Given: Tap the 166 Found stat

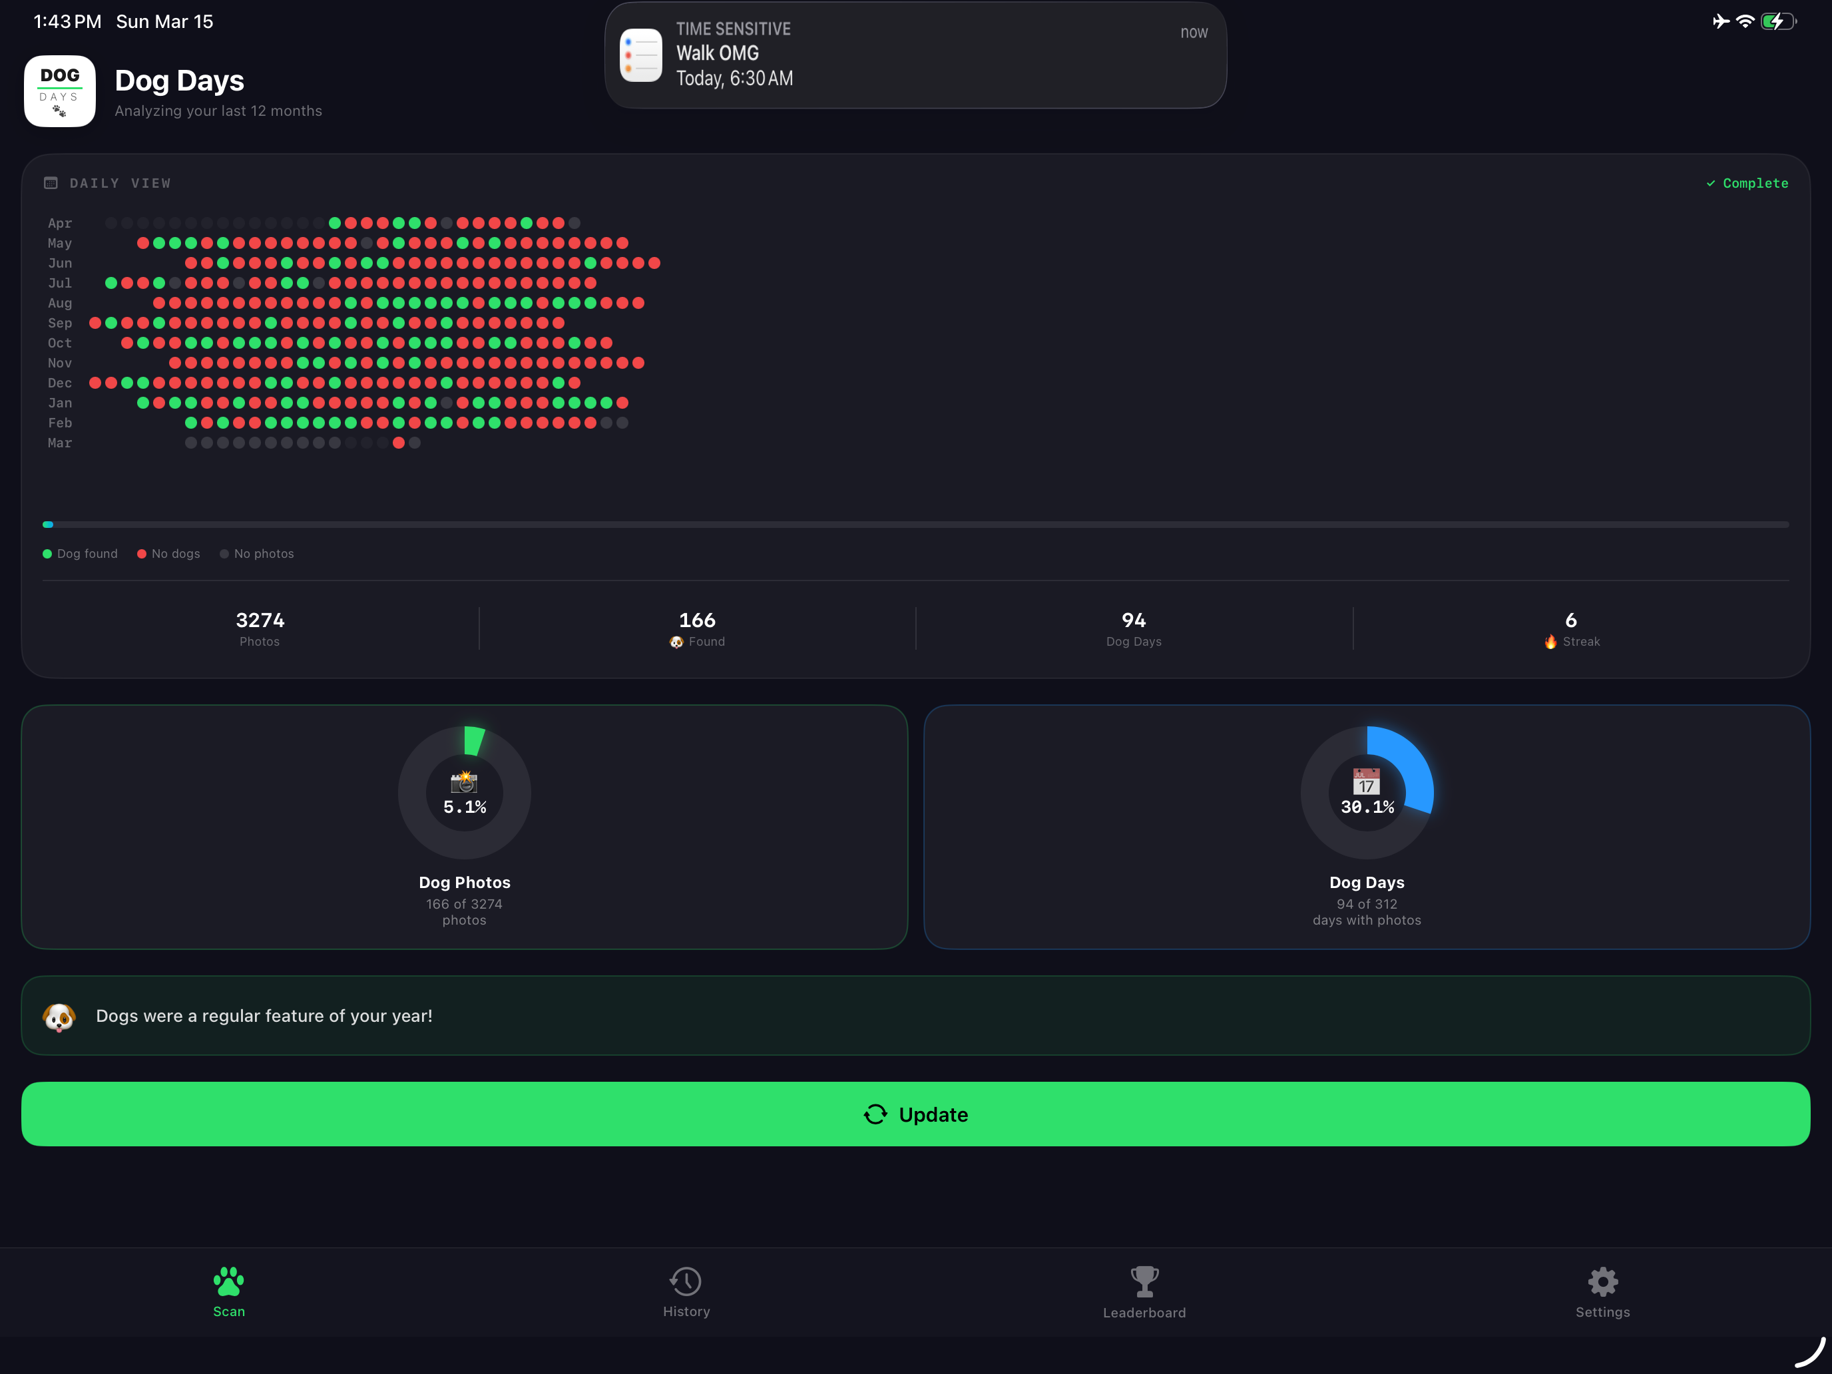Looking at the screenshot, I should coord(698,630).
